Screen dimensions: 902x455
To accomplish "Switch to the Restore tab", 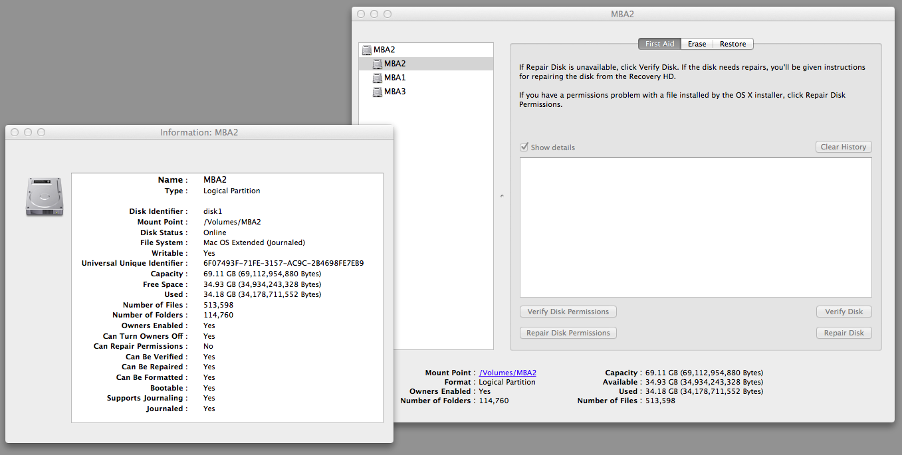I will point(733,44).
